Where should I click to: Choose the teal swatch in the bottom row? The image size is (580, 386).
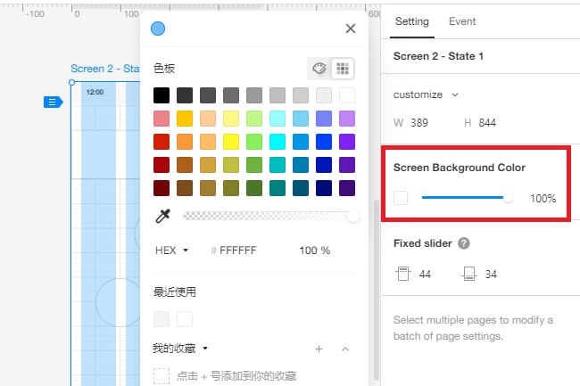click(278, 188)
